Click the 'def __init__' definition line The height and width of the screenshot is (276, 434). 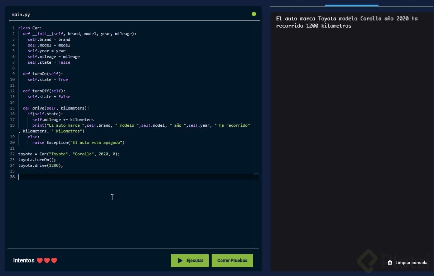coord(79,34)
